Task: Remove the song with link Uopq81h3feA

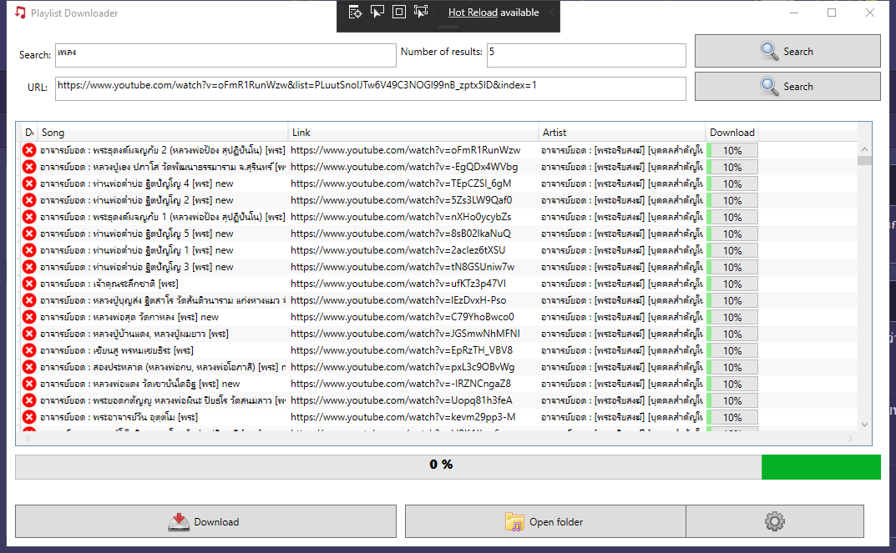Action: 29,400
